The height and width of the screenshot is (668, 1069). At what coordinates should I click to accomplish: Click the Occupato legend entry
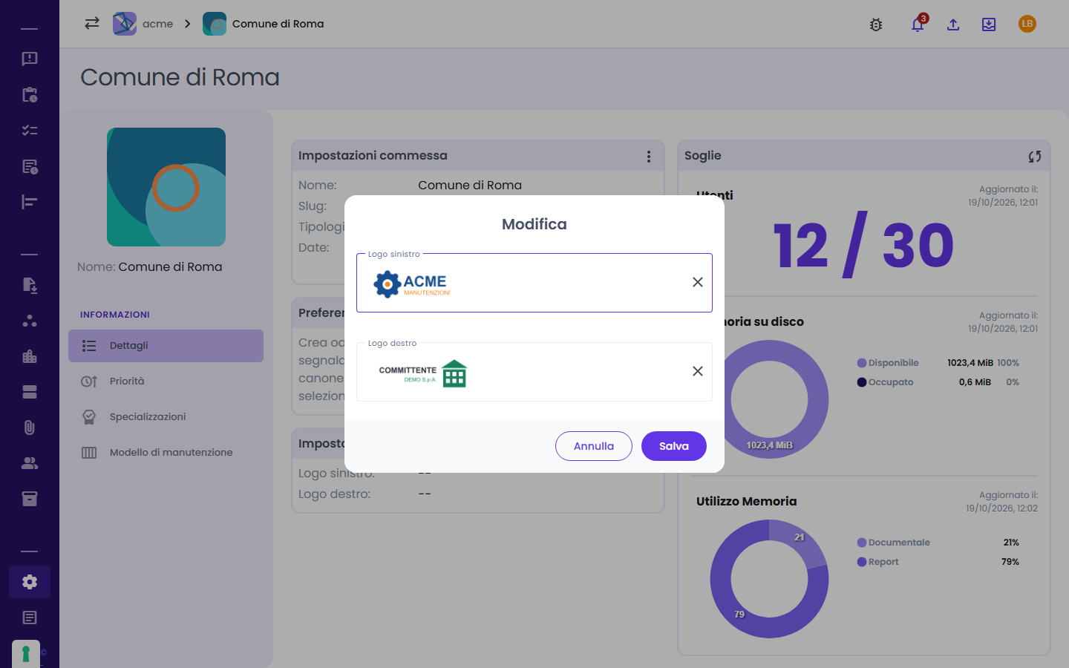pyautogui.click(x=885, y=382)
